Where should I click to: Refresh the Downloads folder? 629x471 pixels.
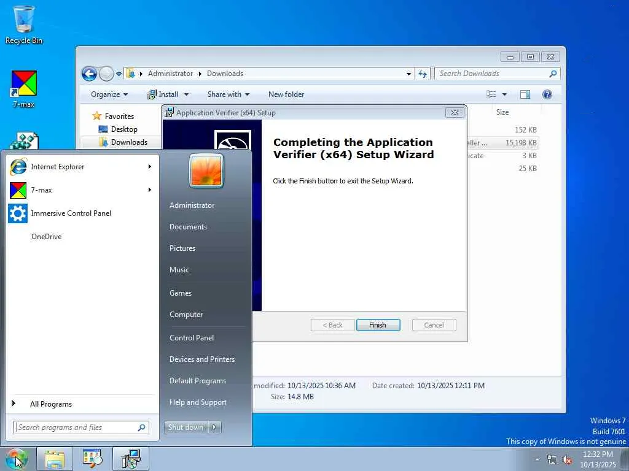(x=423, y=74)
